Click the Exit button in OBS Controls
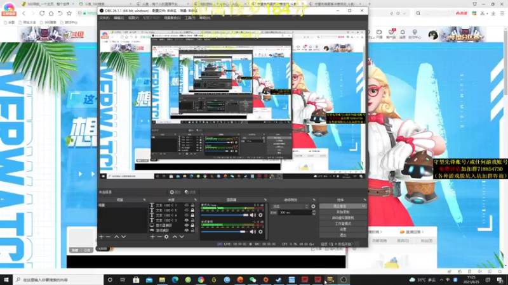 (343, 235)
